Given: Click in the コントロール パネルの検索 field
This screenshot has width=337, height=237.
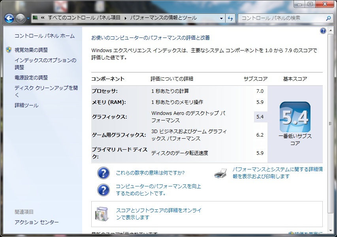Looking at the screenshot, I should (x=281, y=18).
